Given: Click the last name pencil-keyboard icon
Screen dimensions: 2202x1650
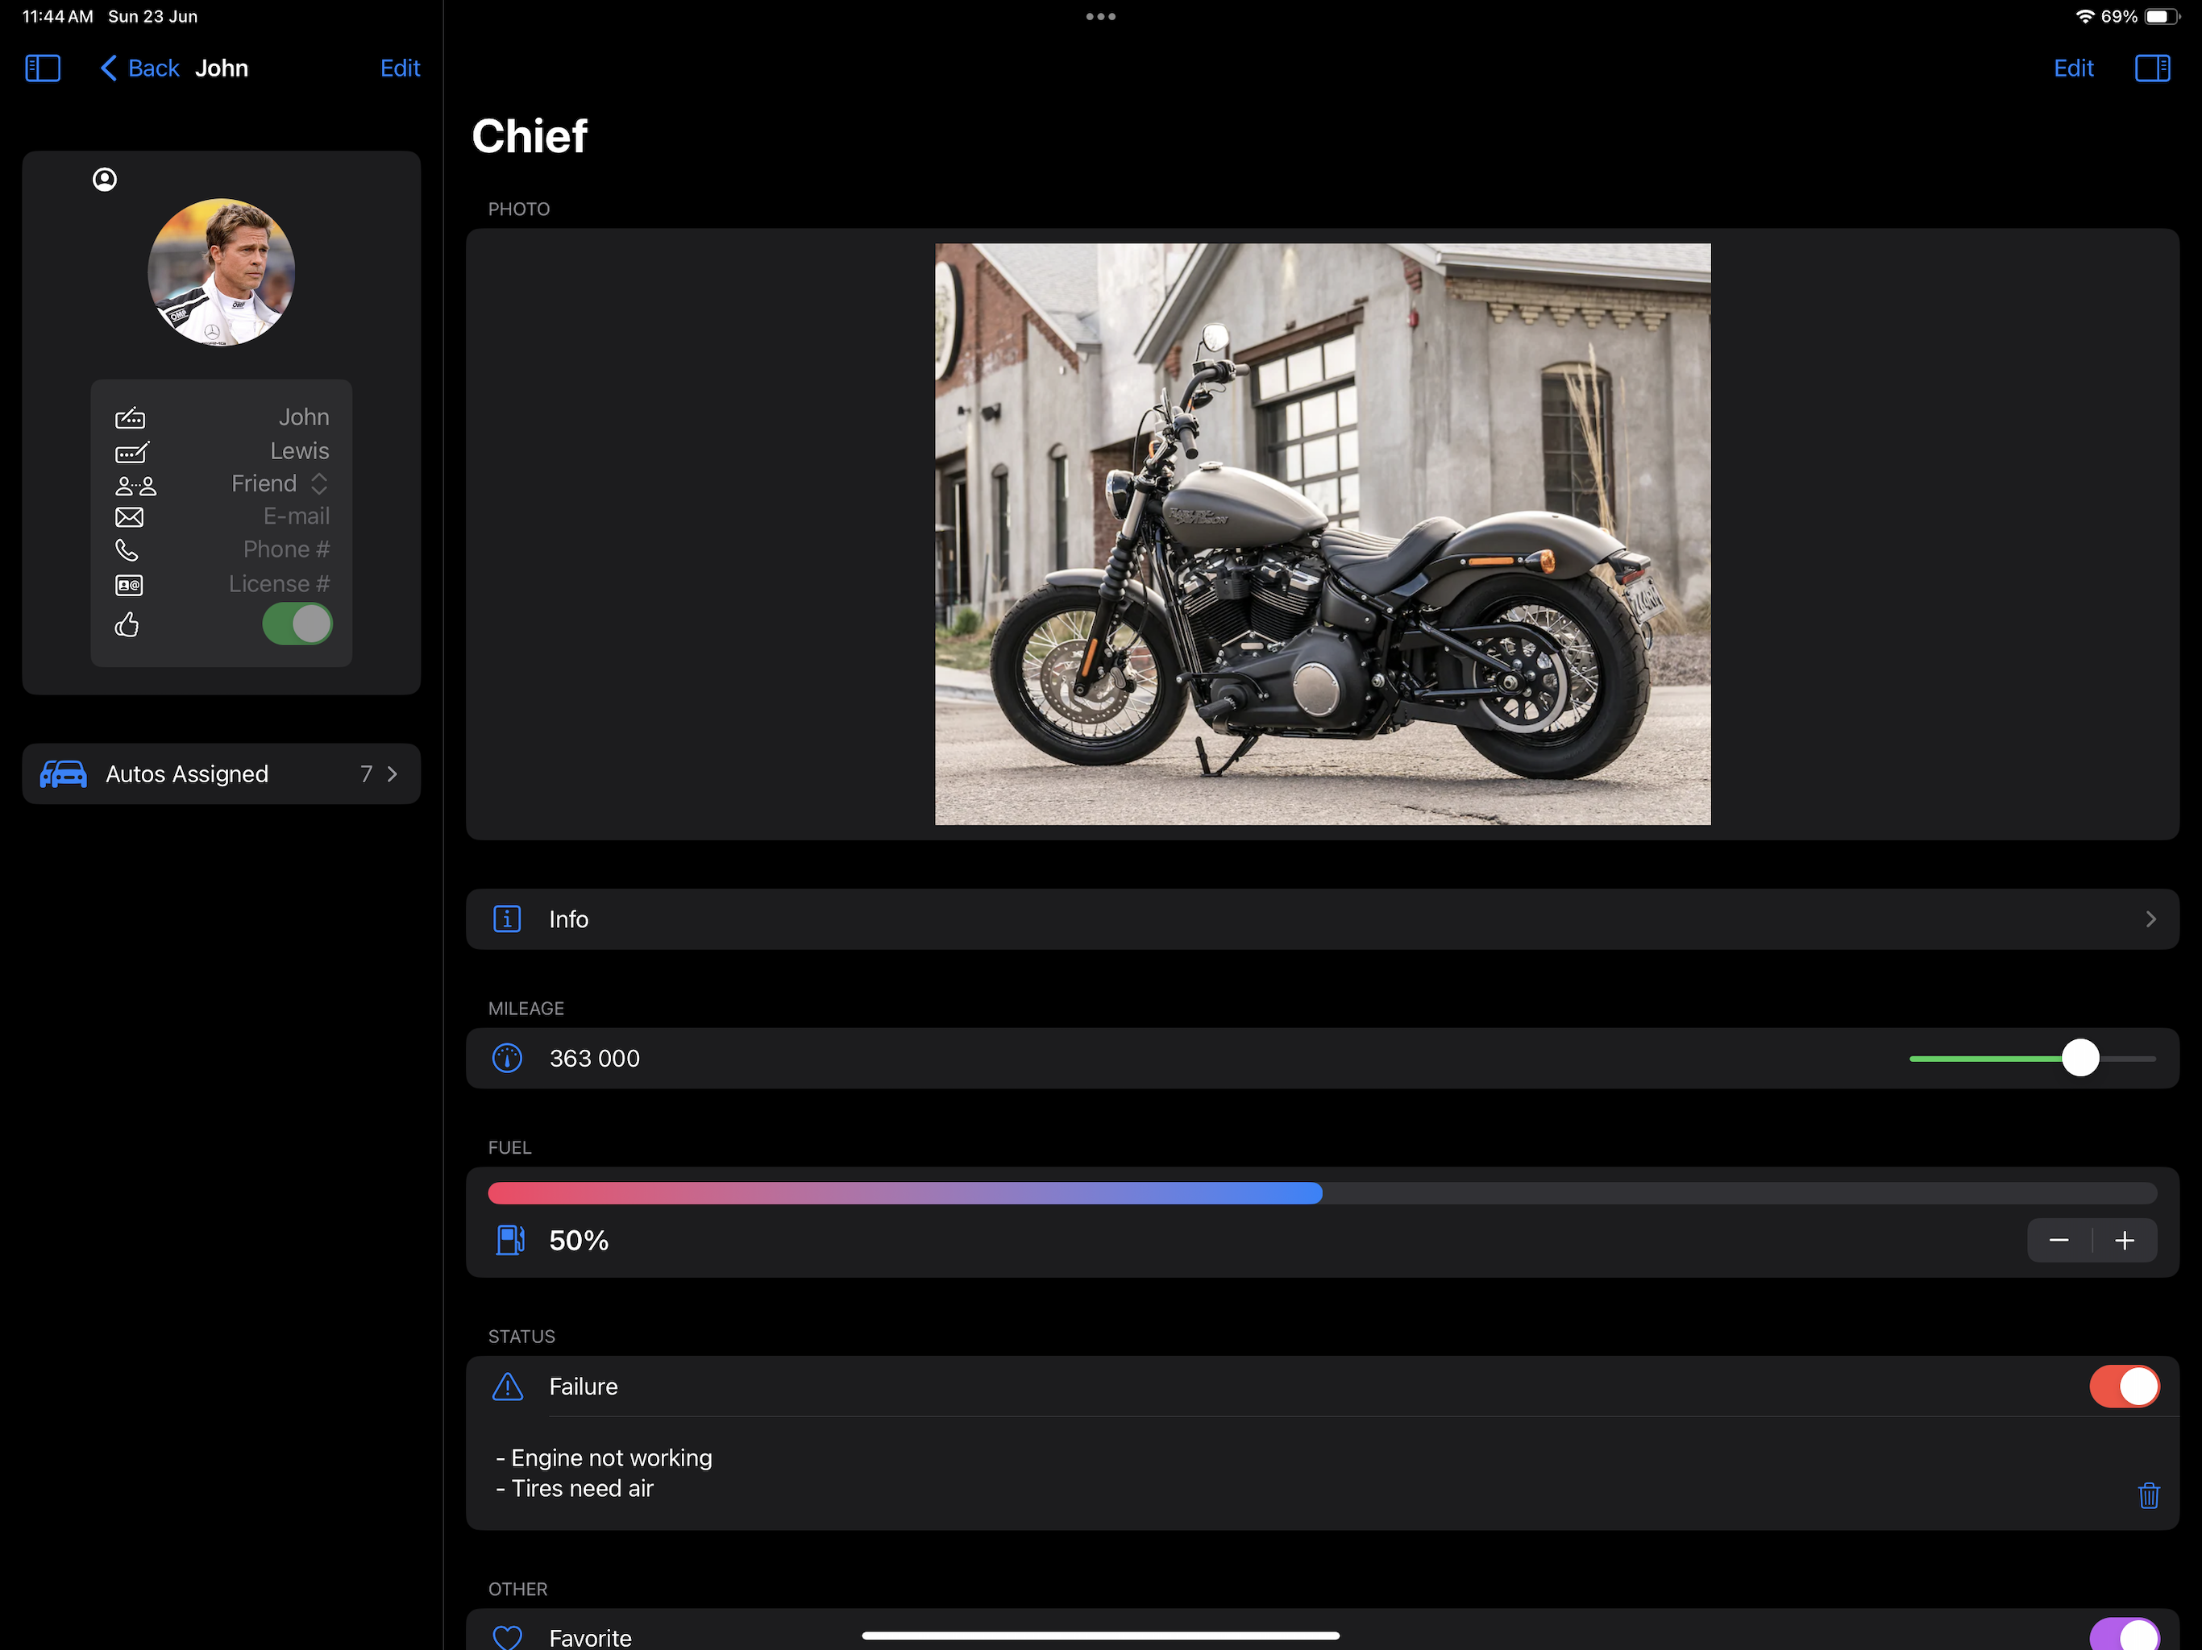Looking at the screenshot, I should pos(131,452).
